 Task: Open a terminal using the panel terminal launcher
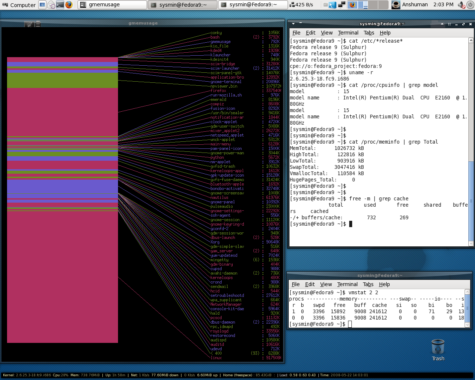59,5
